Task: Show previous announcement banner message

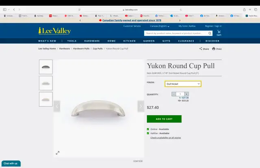Action: [x=80, y=20]
